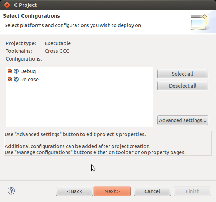Uncheck the Debug configuration checkbox
Screen dimensions: 216x202
(10, 71)
